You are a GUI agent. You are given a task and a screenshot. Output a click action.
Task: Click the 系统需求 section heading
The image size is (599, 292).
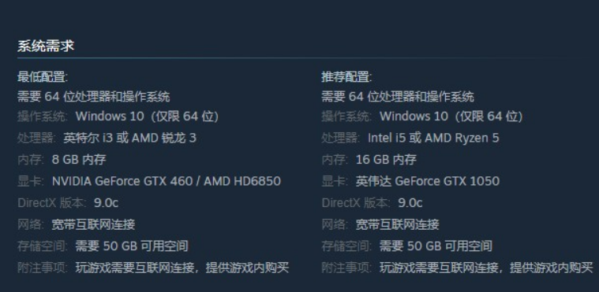(46, 46)
